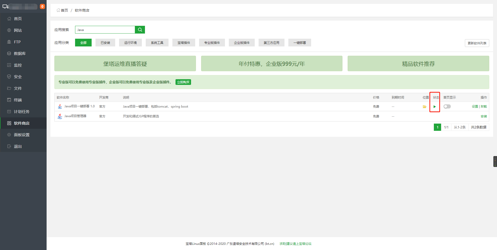Click the dark side handle on right edge

tap(495, 162)
